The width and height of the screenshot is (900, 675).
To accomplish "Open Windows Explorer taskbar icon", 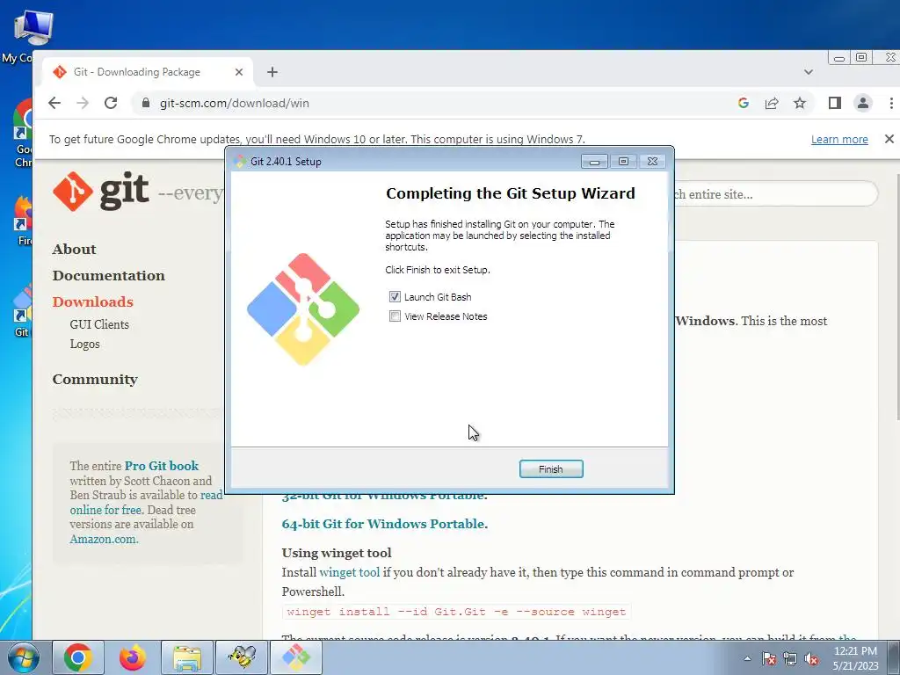I will point(187,657).
